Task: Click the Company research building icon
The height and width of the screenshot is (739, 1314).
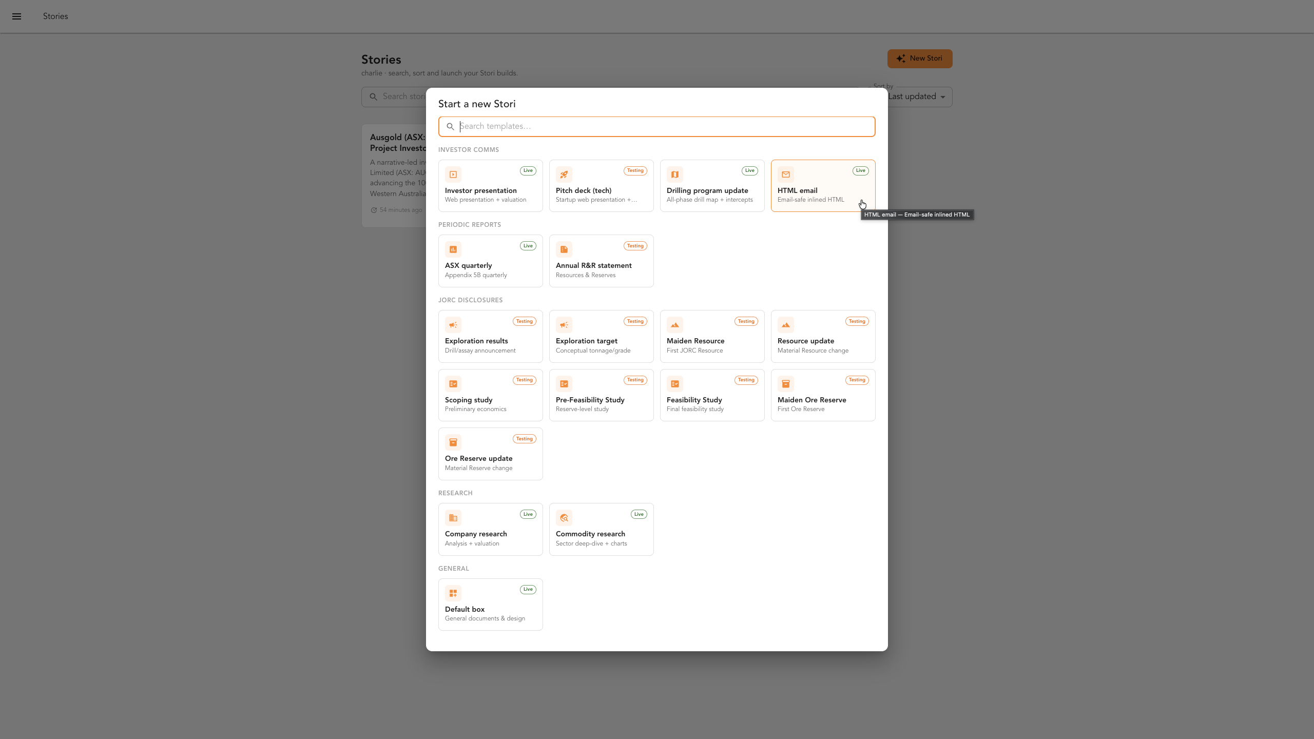Action: [x=453, y=518]
